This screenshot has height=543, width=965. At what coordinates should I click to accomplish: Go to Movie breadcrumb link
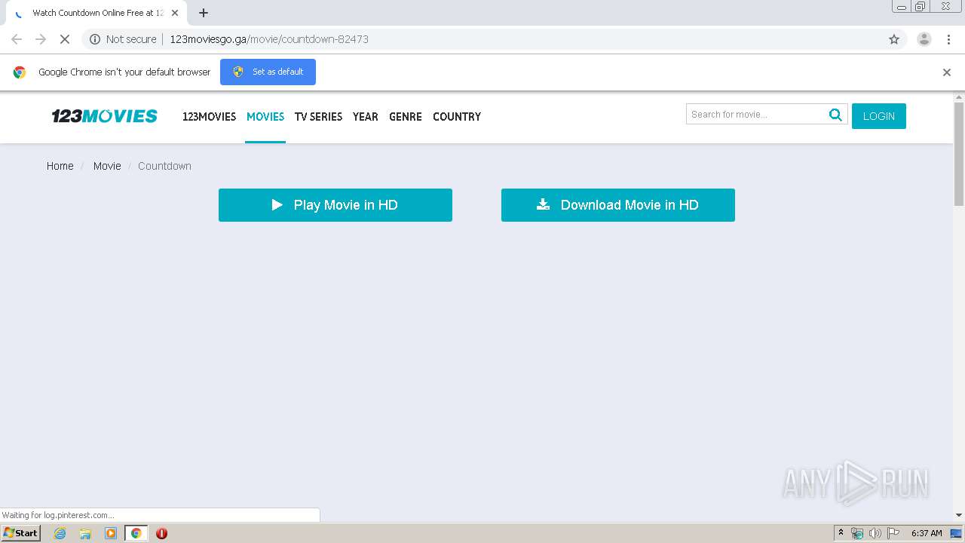tap(107, 166)
